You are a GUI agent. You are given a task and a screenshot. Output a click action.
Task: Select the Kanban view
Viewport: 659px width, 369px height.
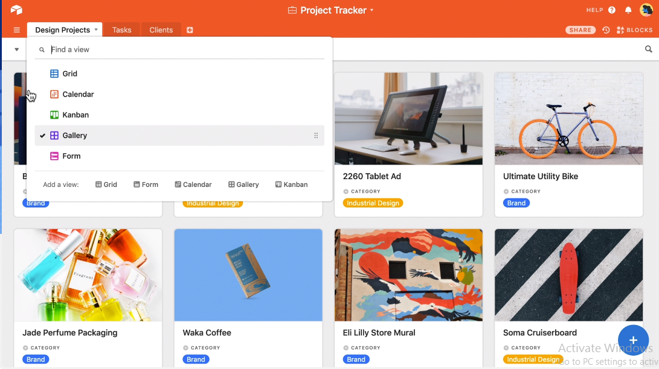(179, 115)
